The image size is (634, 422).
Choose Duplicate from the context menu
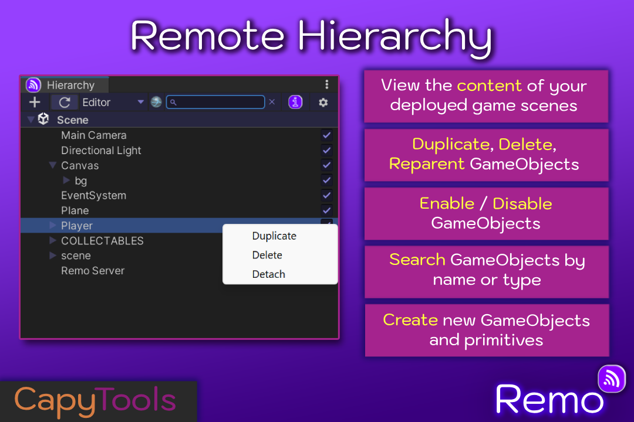click(280, 236)
